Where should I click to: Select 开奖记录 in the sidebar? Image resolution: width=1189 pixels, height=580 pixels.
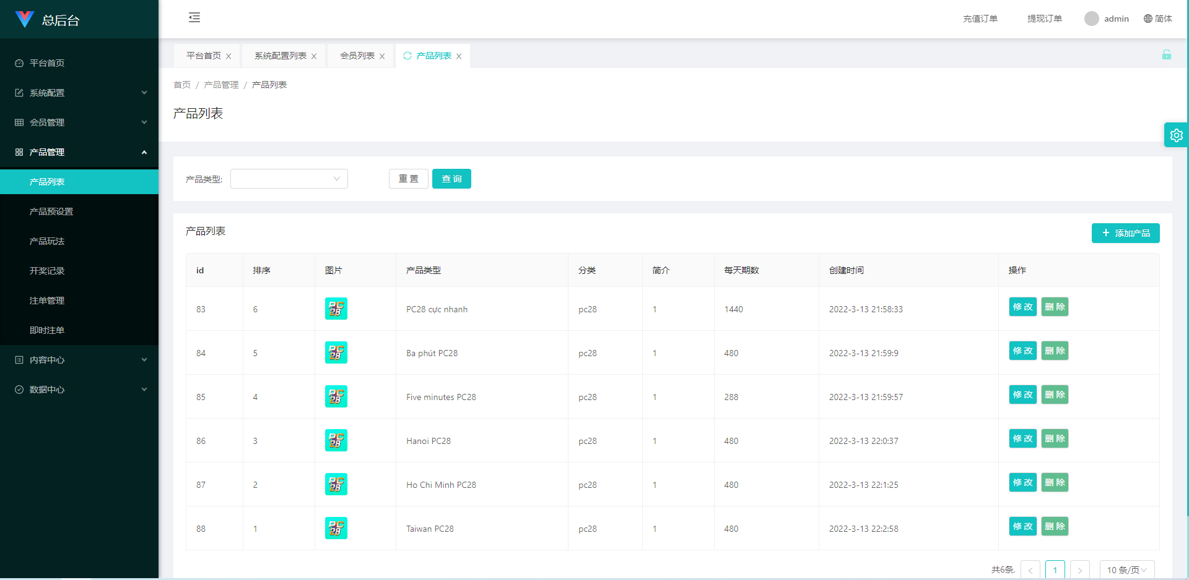47,271
